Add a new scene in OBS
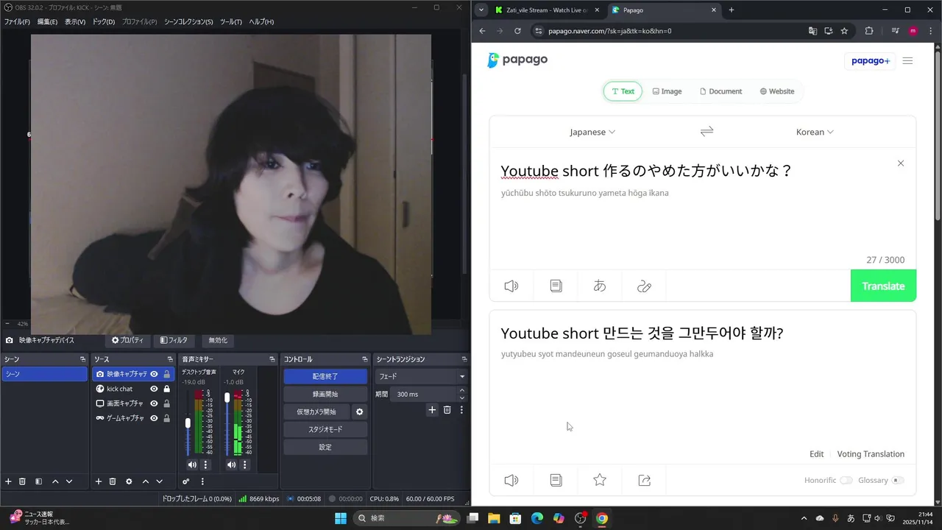This screenshot has width=942, height=530. (x=8, y=481)
